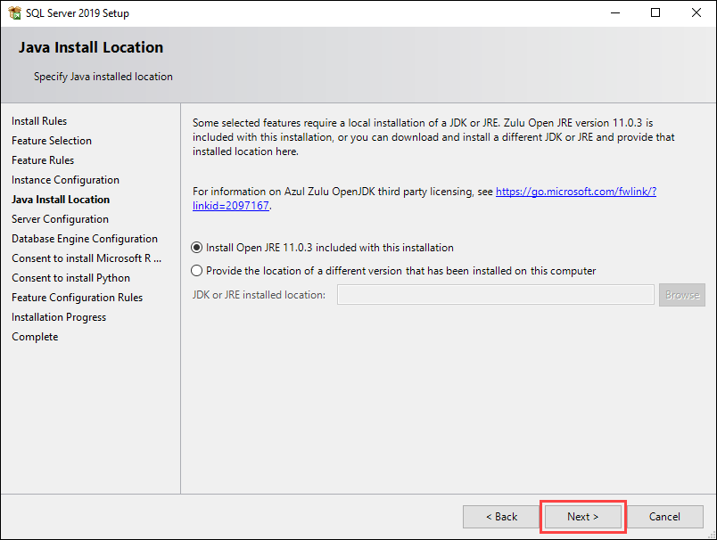Cancel the SQL Server setup
Image resolution: width=717 pixels, height=540 pixels.
click(x=665, y=517)
